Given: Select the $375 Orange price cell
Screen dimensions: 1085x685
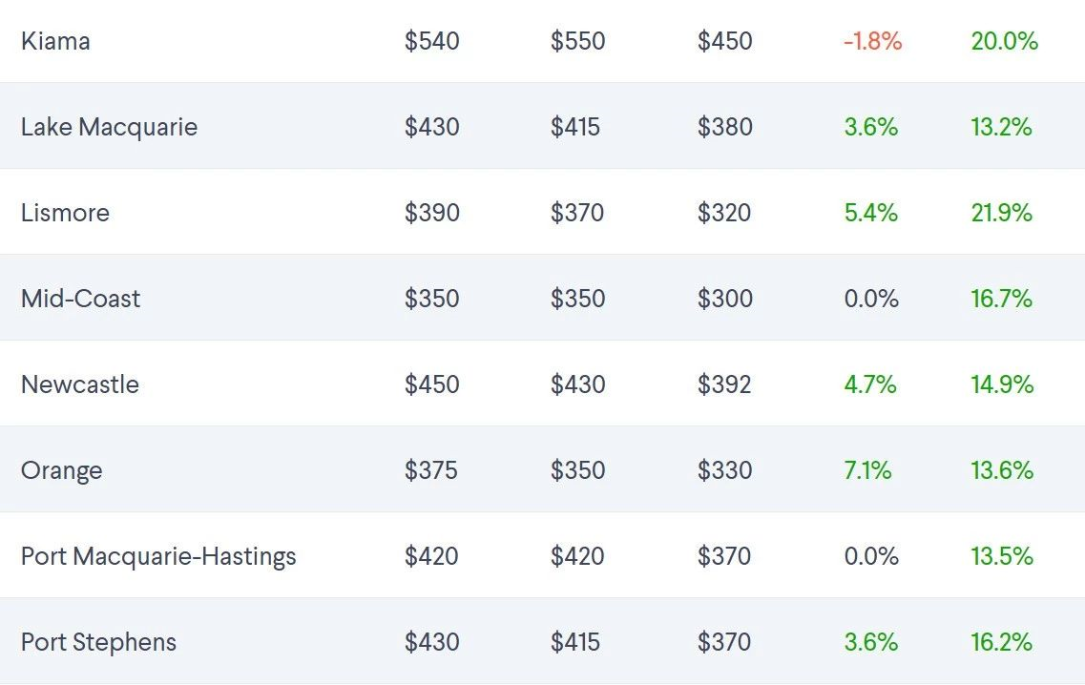Looking at the screenshot, I should click(x=431, y=470).
